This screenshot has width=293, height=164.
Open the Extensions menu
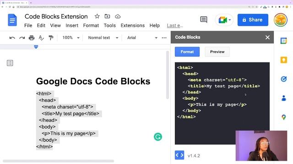133,26
